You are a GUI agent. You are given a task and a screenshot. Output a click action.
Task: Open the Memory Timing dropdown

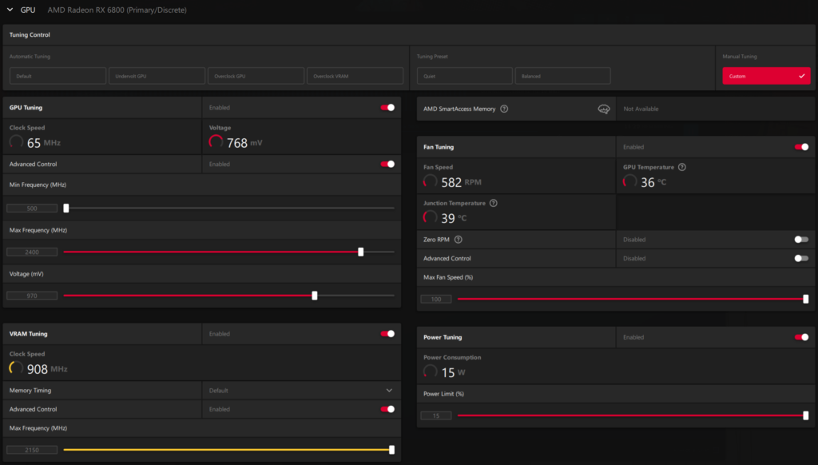pos(301,391)
